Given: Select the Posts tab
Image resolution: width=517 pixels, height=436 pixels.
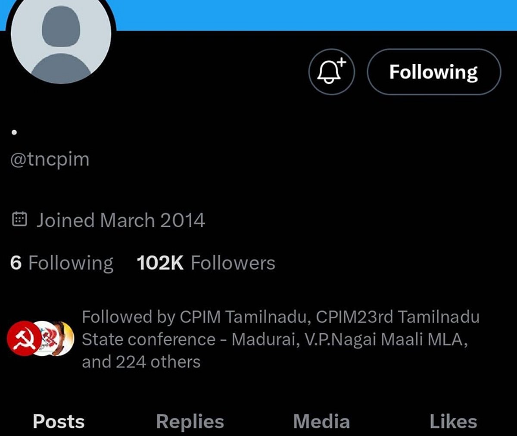Looking at the screenshot, I should click(59, 421).
